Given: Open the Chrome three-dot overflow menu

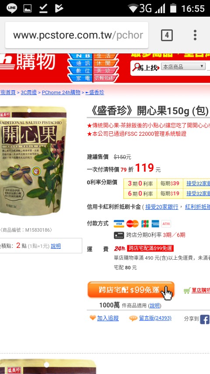Looking at the screenshot, I should [x=195, y=35].
